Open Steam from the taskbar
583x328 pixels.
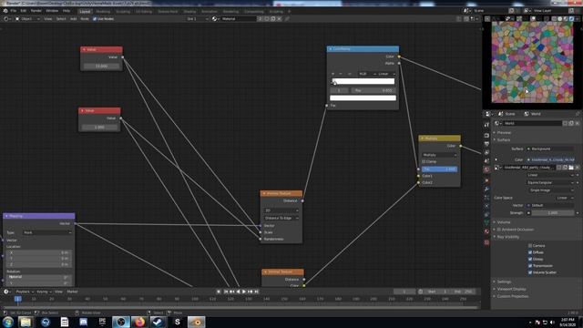tap(158, 322)
